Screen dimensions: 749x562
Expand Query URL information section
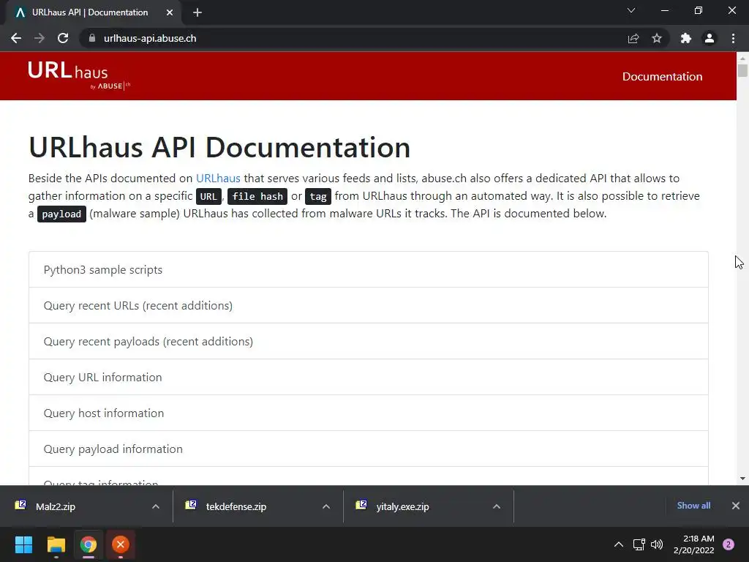[369, 377]
